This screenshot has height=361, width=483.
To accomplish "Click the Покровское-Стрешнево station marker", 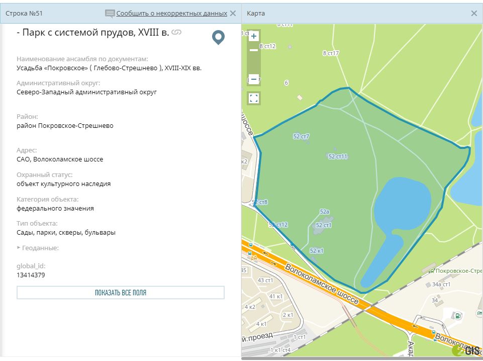I will (432, 271).
